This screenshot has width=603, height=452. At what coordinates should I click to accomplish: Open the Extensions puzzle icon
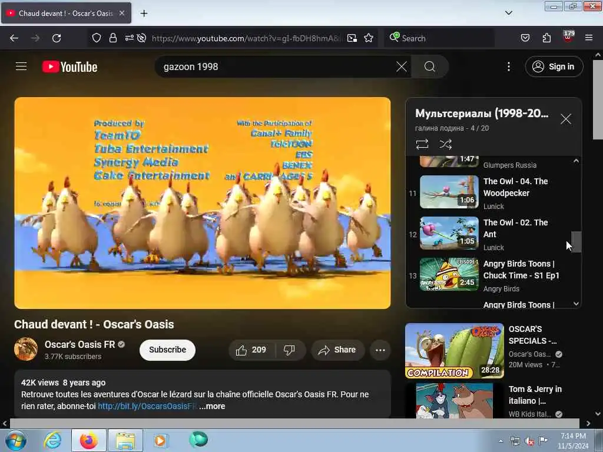point(546,38)
